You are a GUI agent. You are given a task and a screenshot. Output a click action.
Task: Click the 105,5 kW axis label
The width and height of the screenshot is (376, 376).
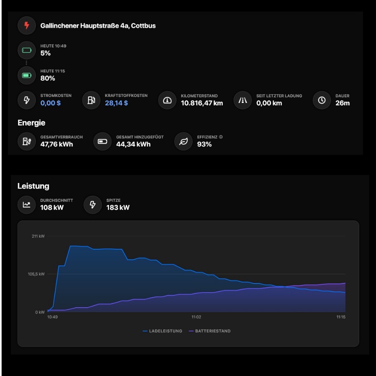pos(36,274)
